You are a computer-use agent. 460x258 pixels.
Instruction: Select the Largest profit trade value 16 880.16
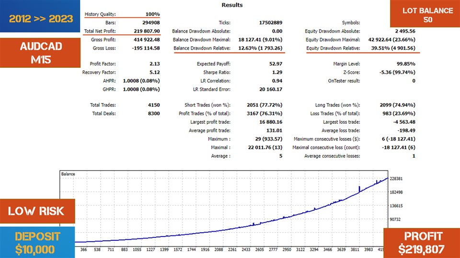(271, 122)
